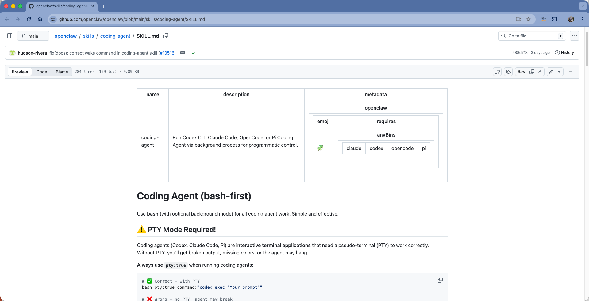View the file History

click(x=564, y=53)
